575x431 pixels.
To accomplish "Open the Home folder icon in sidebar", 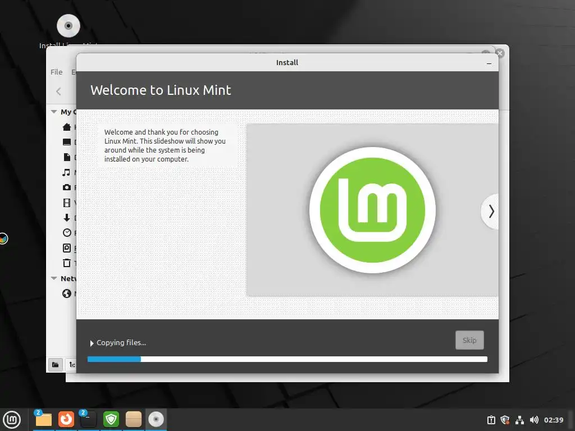I will 67,127.
